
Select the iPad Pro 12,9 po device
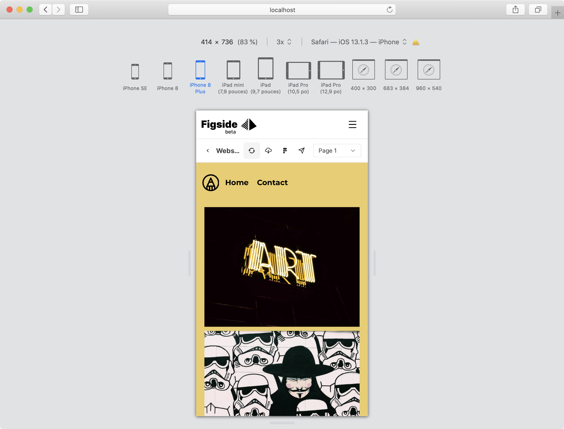tap(331, 77)
